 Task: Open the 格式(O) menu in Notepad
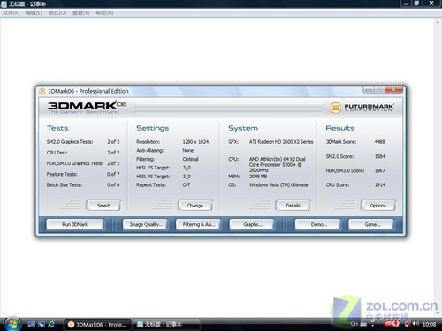coord(57,13)
